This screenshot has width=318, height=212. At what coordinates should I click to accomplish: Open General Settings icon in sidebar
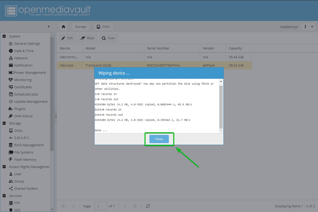(x=11, y=44)
